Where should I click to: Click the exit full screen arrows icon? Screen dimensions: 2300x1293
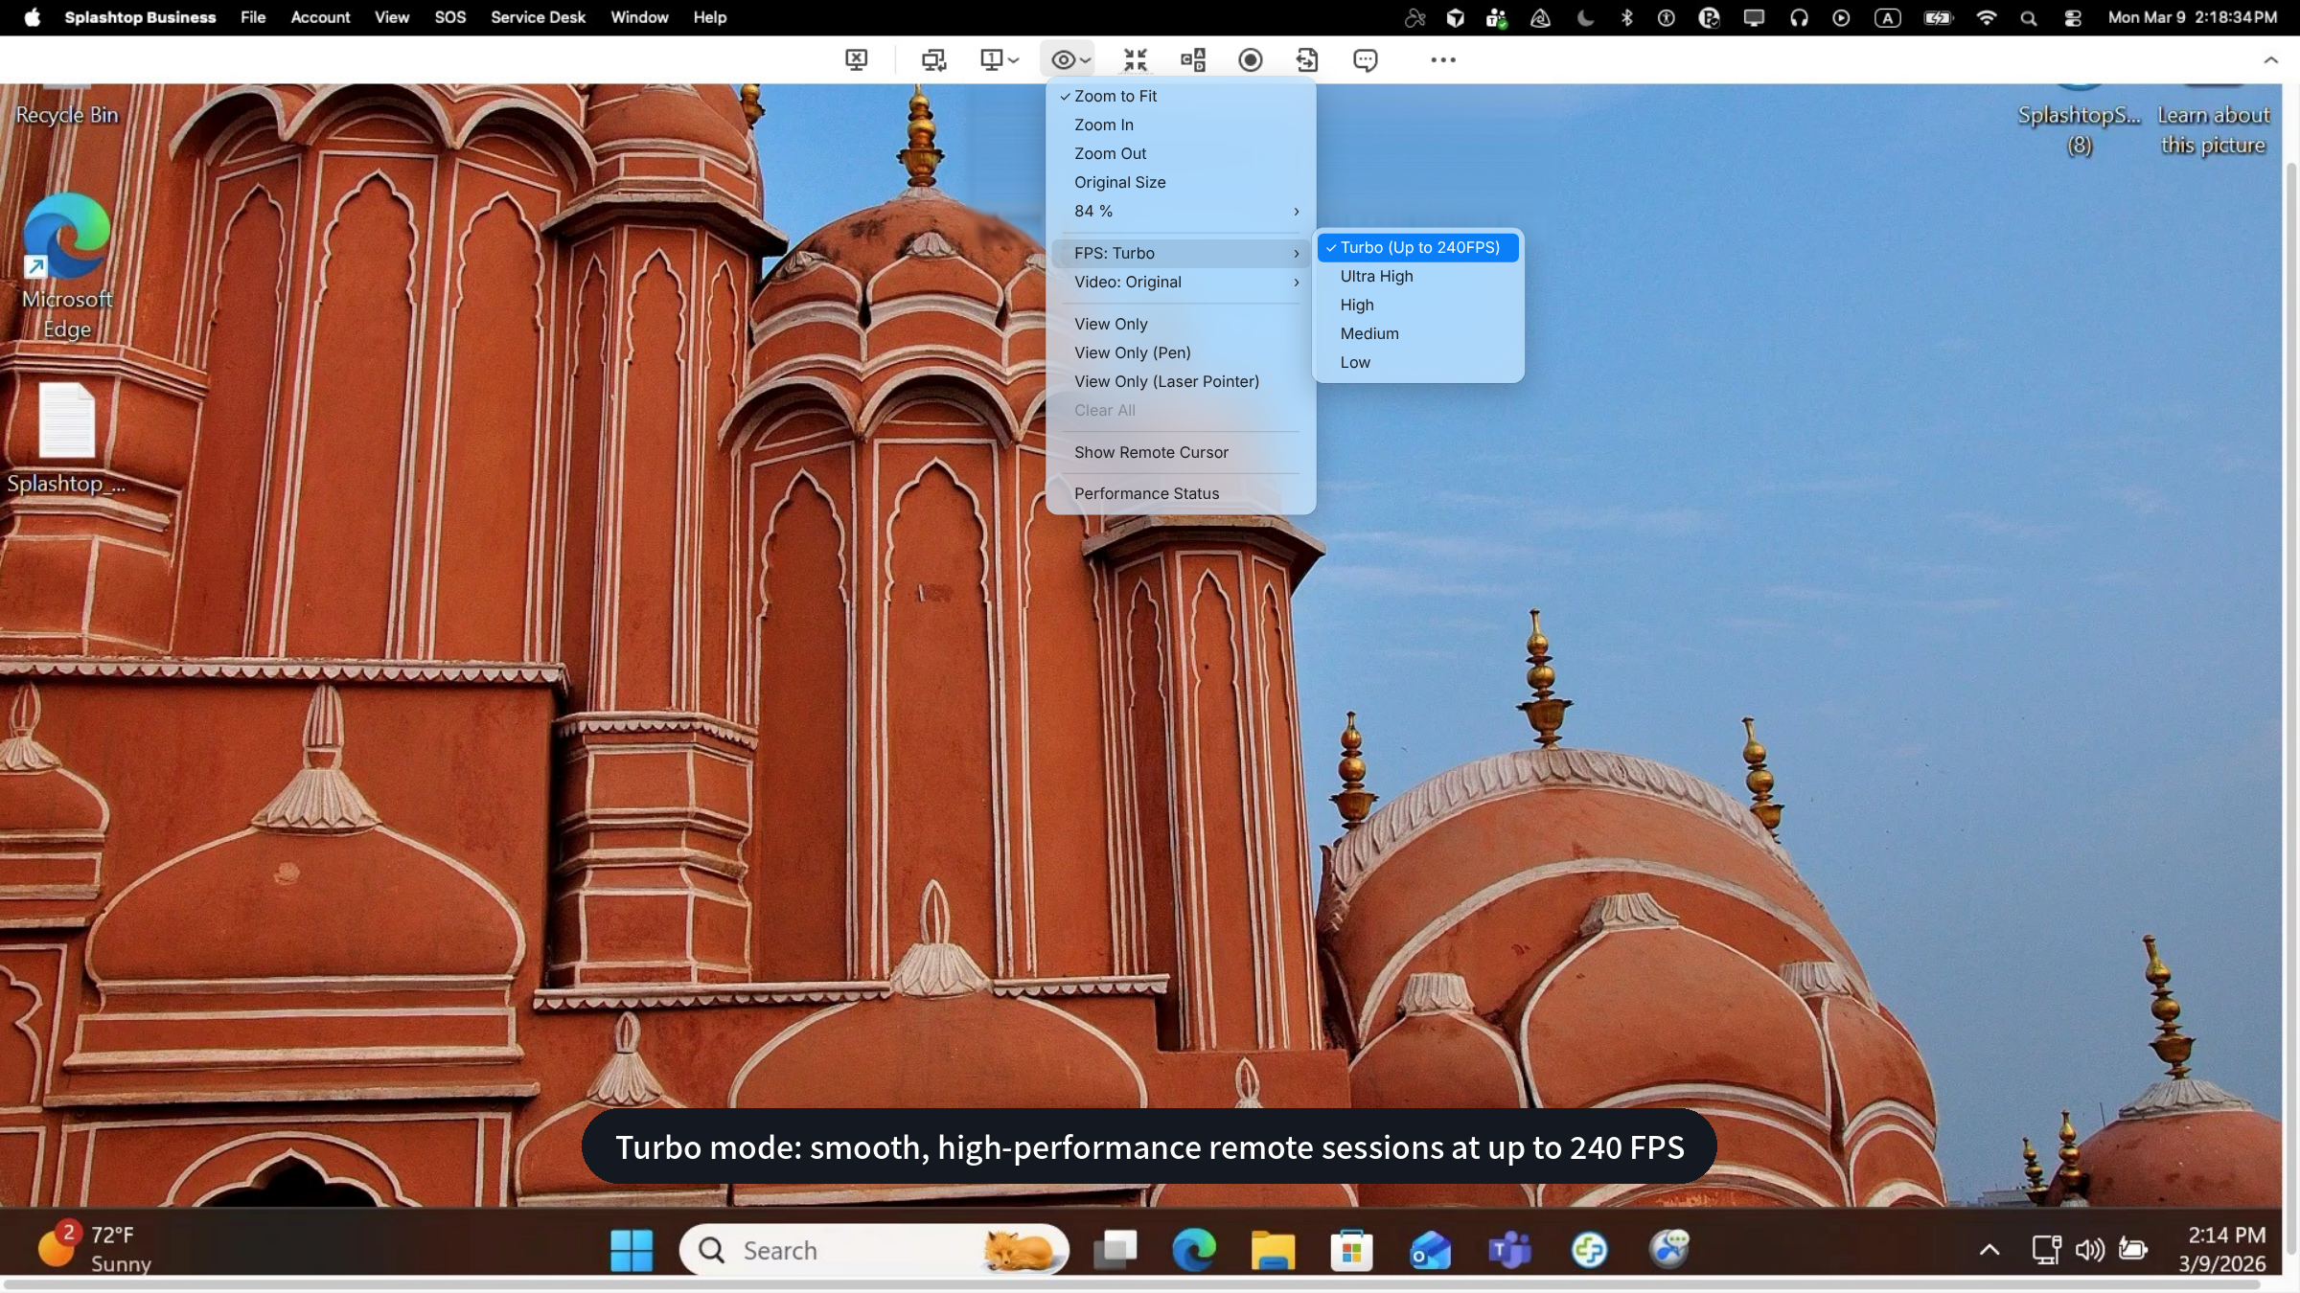click(1136, 59)
